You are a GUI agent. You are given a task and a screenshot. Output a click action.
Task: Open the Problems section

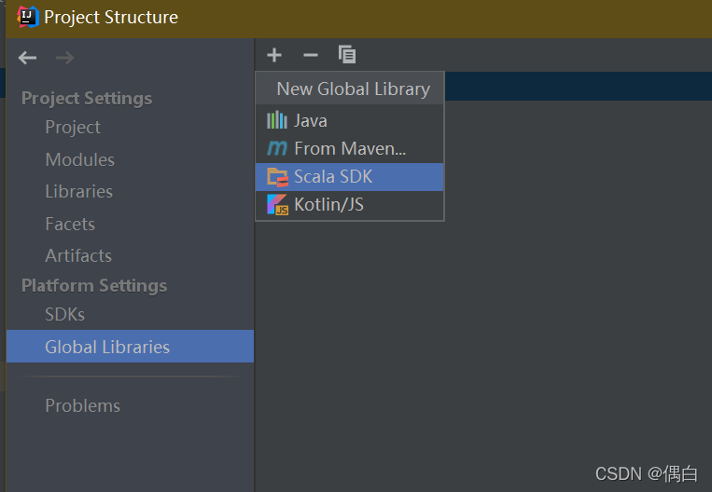tap(83, 406)
